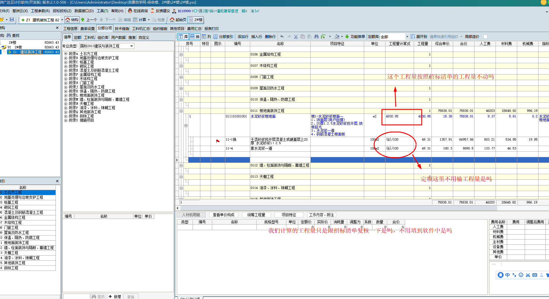Expand 附录L 楼地面装饰工程 tree node
The image size is (549, 299).
pyautogui.click(x=66, y=96)
